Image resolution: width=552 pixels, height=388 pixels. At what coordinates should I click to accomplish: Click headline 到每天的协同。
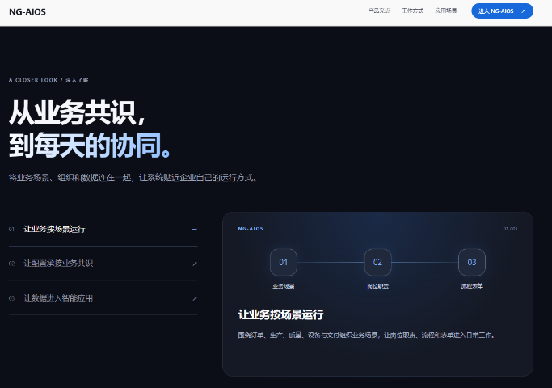click(x=91, y=145)
